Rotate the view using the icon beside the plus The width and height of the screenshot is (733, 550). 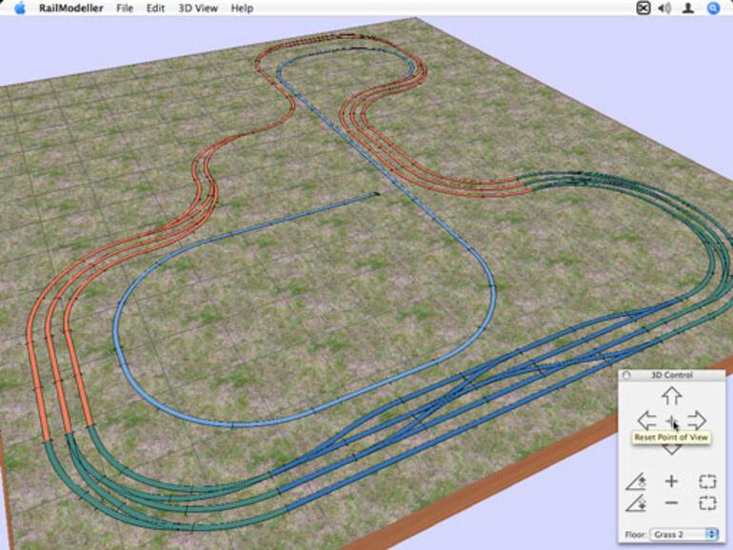click(707, 481)
